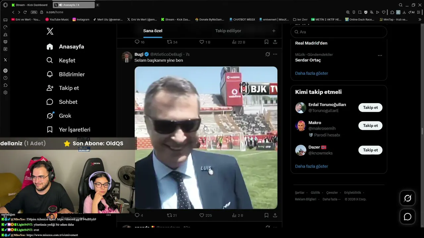This screenshot has height=238, width=424.
Task: Click the zoom magnifier icon in address bar
Action: [x=348, y=12]
